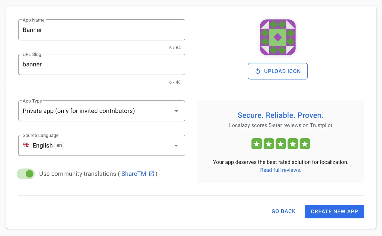The width and height of the screenshot is (382, 236).
Task: Click the third green Trustpilot star
Action: click(x=280, y=144)
